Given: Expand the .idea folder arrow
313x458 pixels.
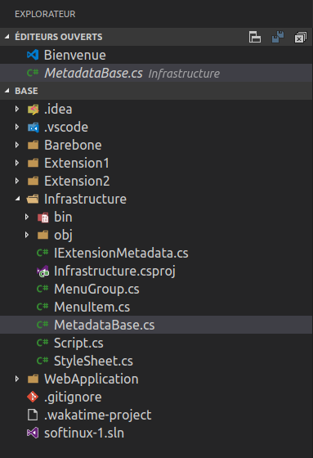Looking at the screenshot, I should tap(17, 109).
